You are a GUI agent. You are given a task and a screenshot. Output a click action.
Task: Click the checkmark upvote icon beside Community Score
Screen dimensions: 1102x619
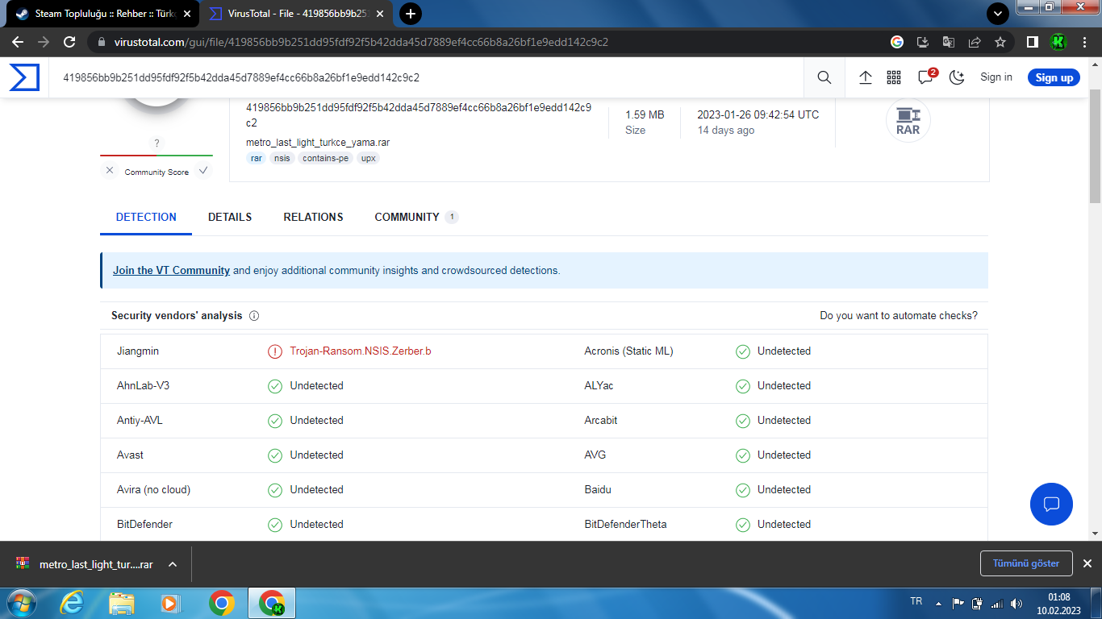point(203,171)
